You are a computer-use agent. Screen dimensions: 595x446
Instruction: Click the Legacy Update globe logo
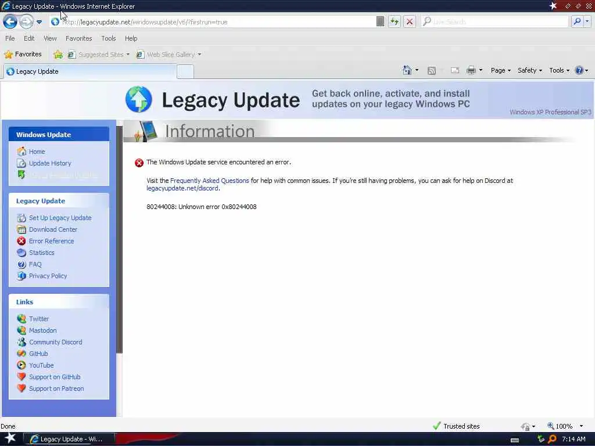click(139, 99)
